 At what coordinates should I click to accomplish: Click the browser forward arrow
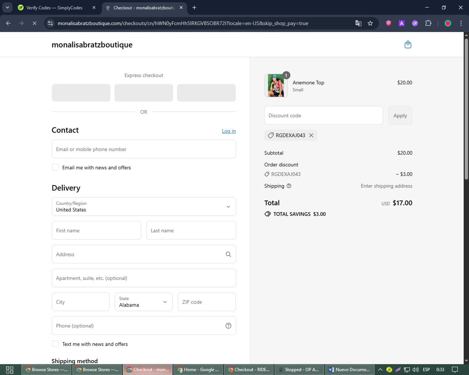[x=21, y=23]
